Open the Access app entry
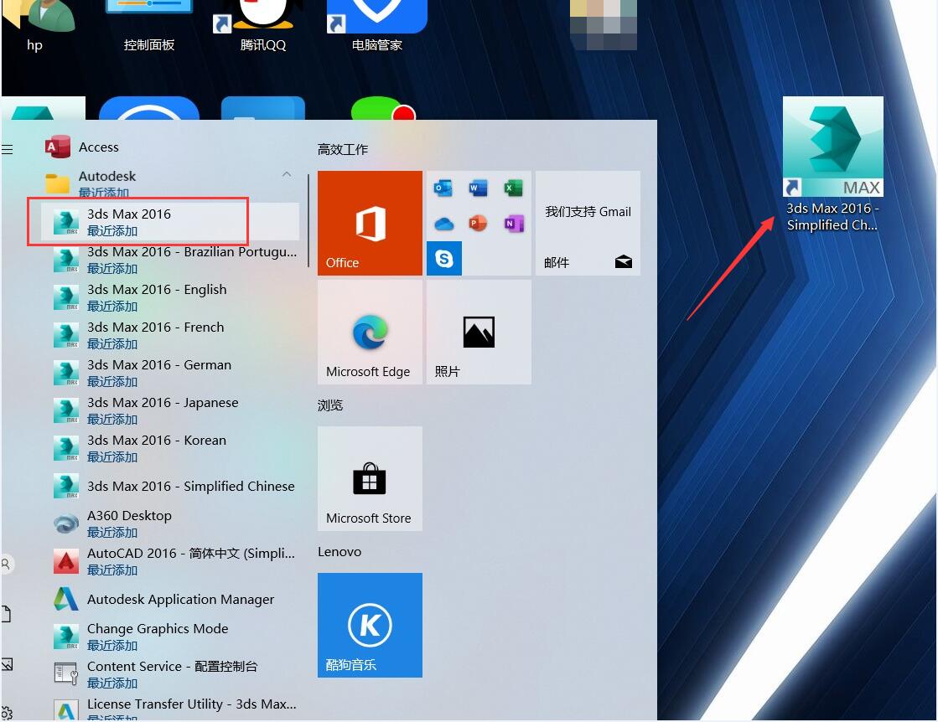Viewport: 938px width, 722px height. [x=98, y=147]
